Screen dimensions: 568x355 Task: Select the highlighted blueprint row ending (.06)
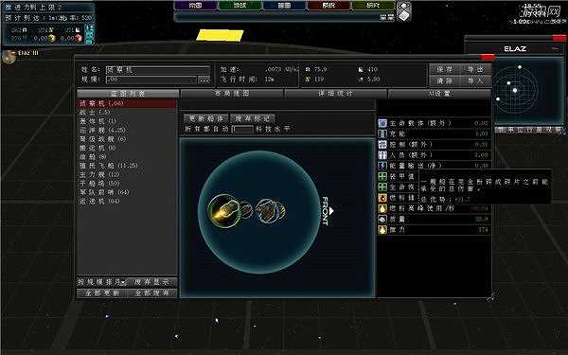[x=127, y=103]
